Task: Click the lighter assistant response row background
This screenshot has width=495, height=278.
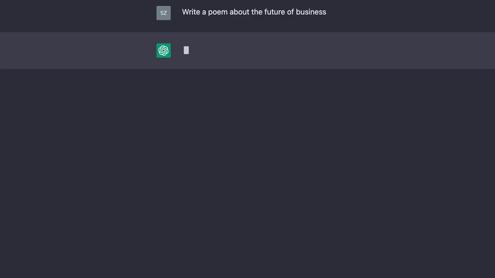Action: (247, 51)
